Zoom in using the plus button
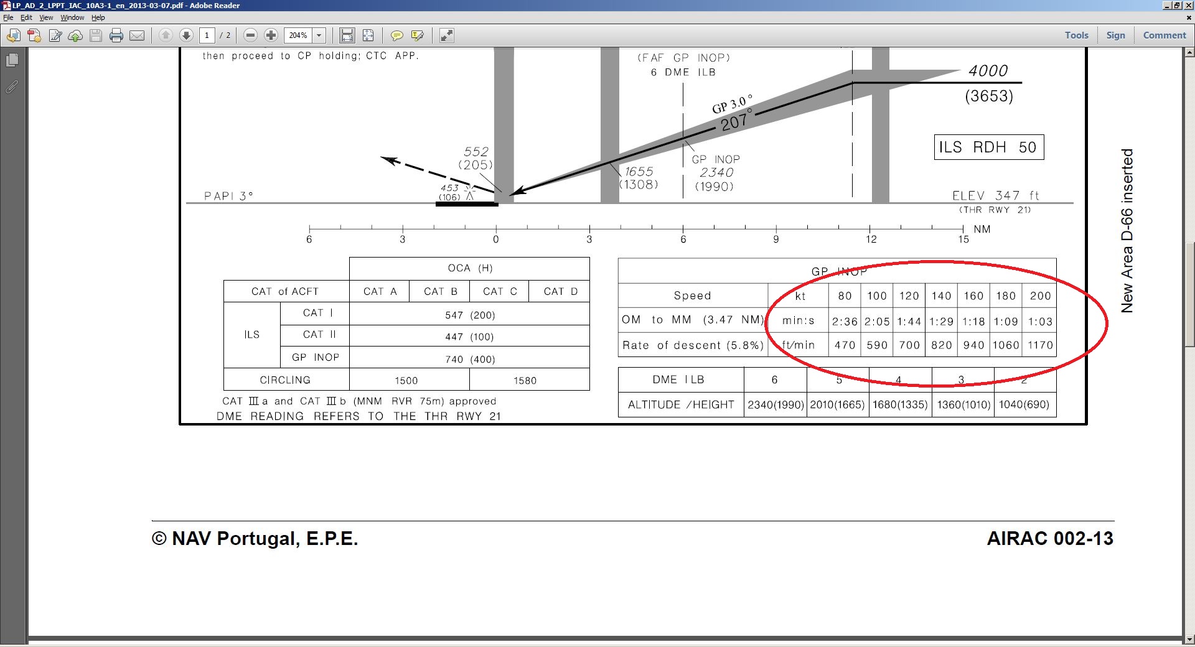 click(271, 35)
